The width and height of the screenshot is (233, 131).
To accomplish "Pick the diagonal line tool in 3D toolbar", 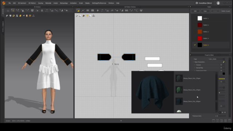I will click(27, 11).
